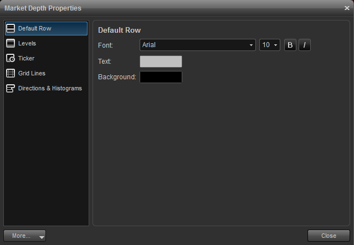Select the Default Row category label
This screenshot has height=245, width=354.
[35, 28]
